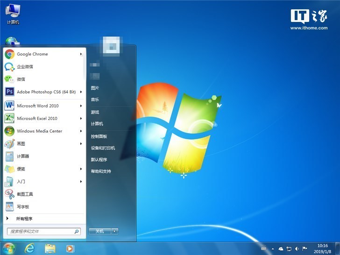Expand Microsoft Word 2010 jump list arrow
This screenshot has width=340, height=255.
[81, 106]
